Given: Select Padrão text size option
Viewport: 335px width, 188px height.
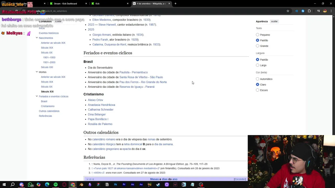Looking at the screenshot, I should coord(258,40).
